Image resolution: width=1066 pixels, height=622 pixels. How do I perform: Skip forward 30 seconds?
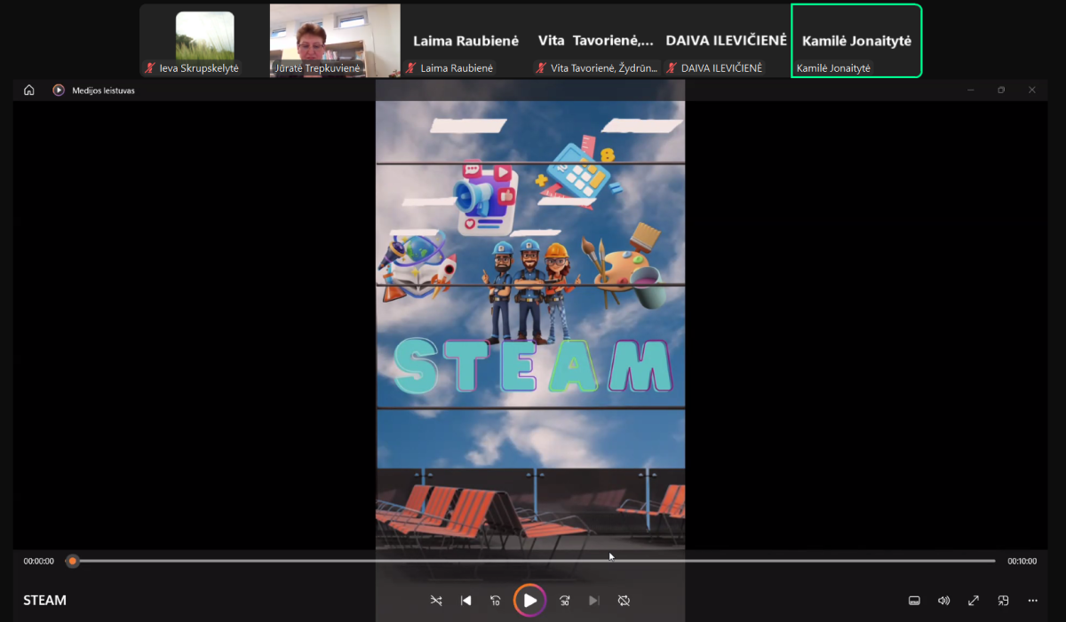(x=565, y=601)
